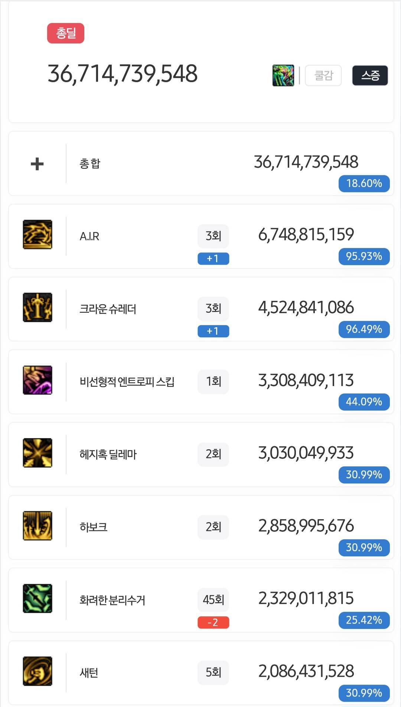
Task: Click the 45회 count for 화려한 분리수거
Action: [x=213, y=600]
